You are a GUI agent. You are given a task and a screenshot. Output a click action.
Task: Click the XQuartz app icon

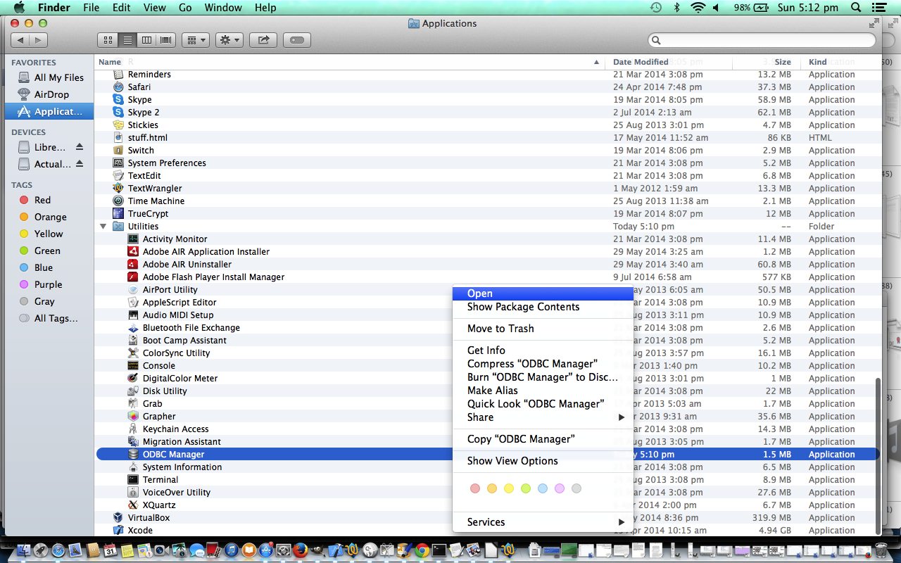tap(133, 505)
